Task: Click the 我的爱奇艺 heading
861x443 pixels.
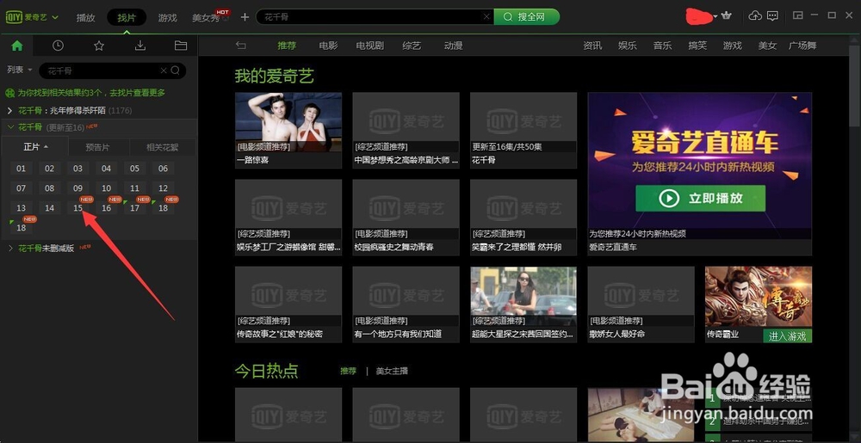Action: (x=274, y=76)
